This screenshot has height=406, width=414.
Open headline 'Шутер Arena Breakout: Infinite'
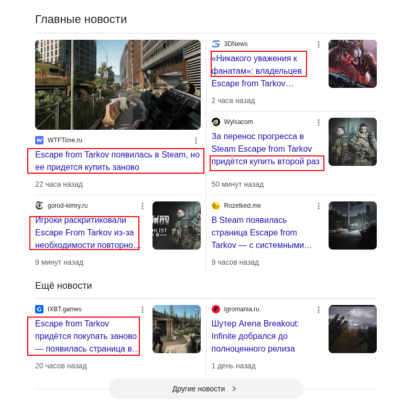click(255, 336)
